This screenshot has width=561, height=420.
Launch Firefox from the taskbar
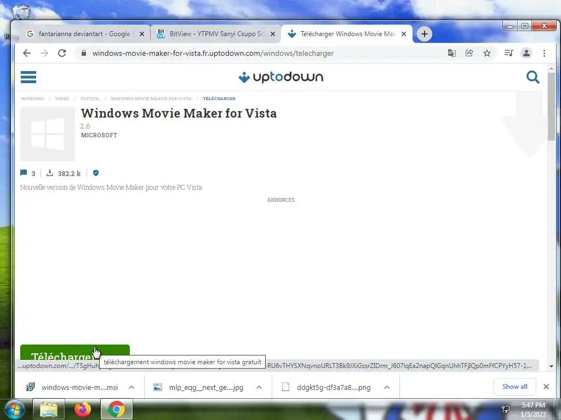click(83, 409)
